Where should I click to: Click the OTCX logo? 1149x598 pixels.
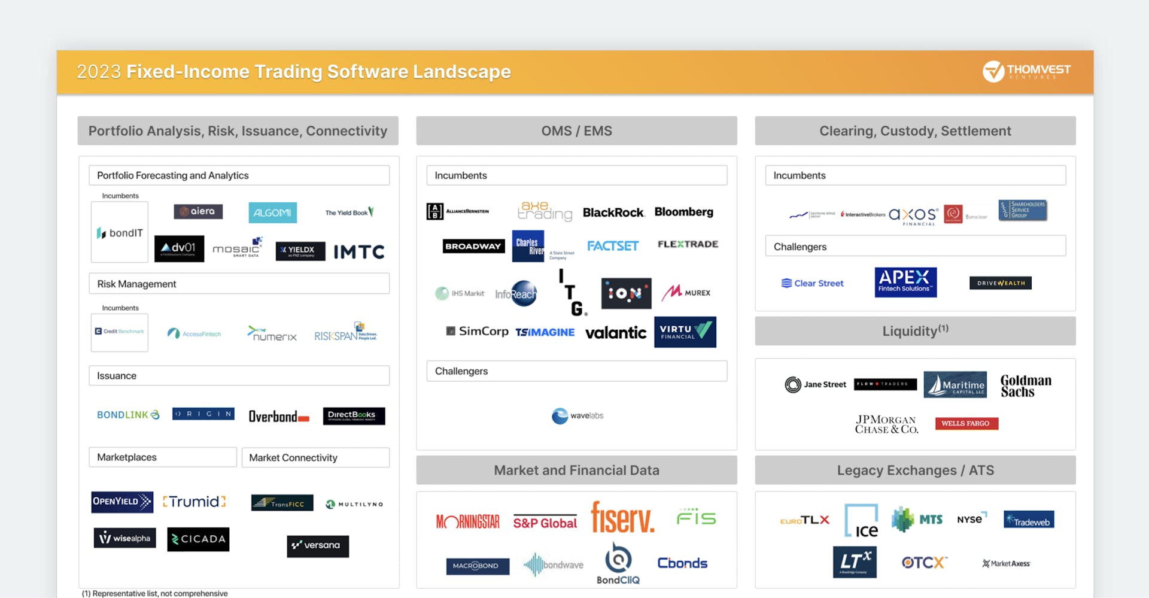tap(923, 563)
